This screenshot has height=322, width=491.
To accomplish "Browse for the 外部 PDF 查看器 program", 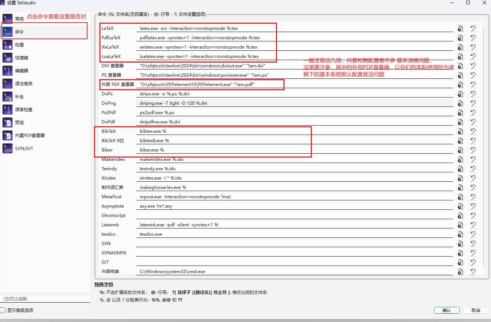I will click(x=460, y=84).
